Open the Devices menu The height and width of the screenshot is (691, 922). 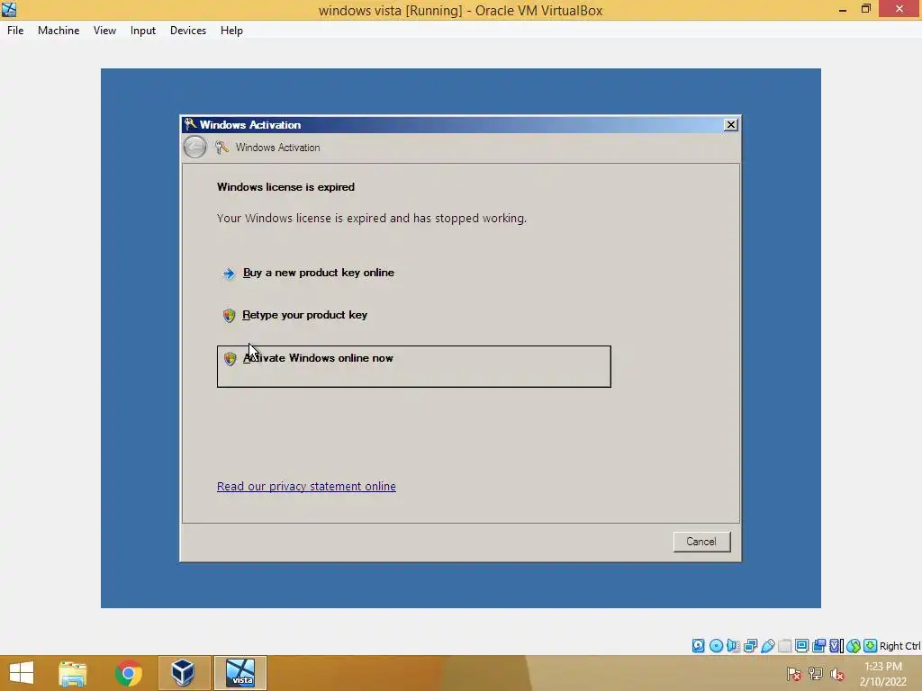tap(188, 31)
